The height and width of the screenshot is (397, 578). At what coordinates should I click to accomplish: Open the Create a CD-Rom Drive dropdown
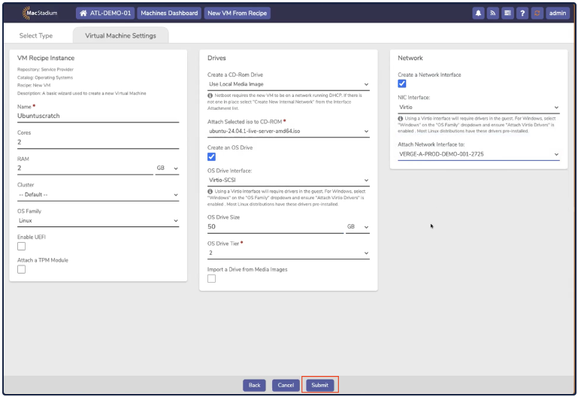click(x=289, y=84)
